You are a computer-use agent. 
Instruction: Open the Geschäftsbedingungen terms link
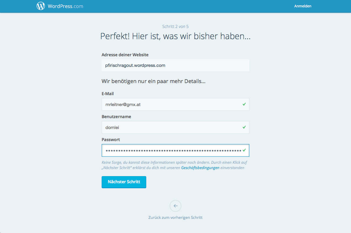200,168
